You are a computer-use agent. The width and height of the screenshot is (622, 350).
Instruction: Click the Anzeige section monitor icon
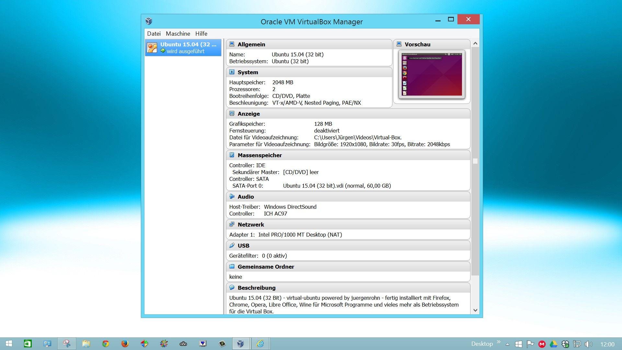232,113
